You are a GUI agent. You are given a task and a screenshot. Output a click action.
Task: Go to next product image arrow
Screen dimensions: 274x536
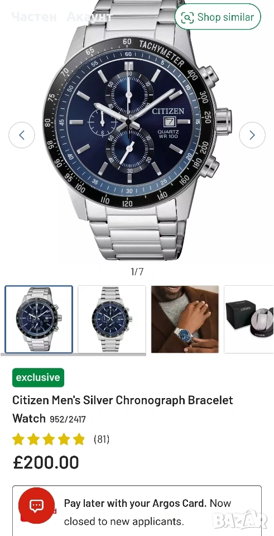pos(252,135)
